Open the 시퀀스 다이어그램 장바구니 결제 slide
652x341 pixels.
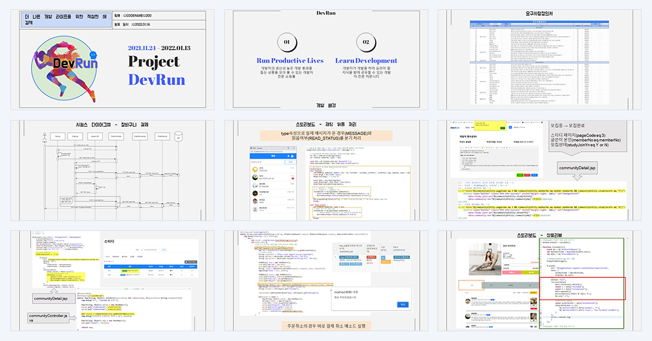click(x=112, y=170)
